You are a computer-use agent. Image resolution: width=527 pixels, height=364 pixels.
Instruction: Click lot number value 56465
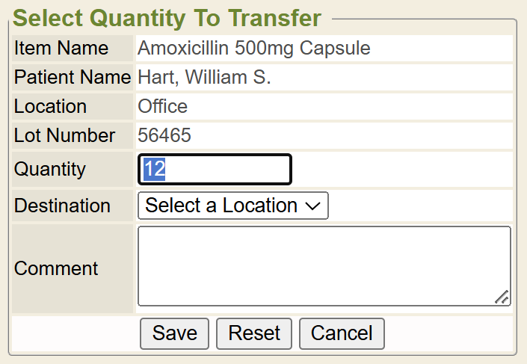point(164,135)
